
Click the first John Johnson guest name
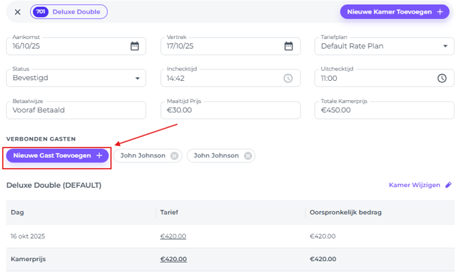pos(142,156)
